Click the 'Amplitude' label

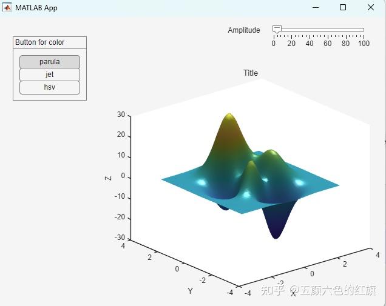click(x=244, y=30)
